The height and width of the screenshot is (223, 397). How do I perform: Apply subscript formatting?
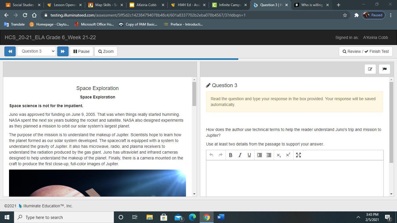point(279,155)
